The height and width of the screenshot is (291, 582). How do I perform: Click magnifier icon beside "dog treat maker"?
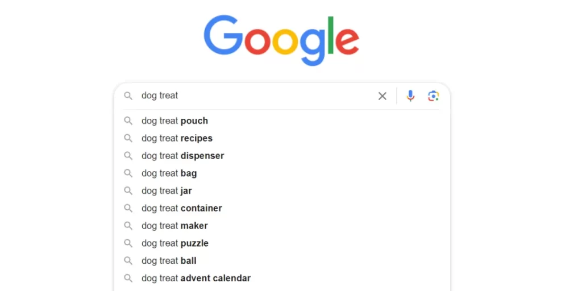128,226
